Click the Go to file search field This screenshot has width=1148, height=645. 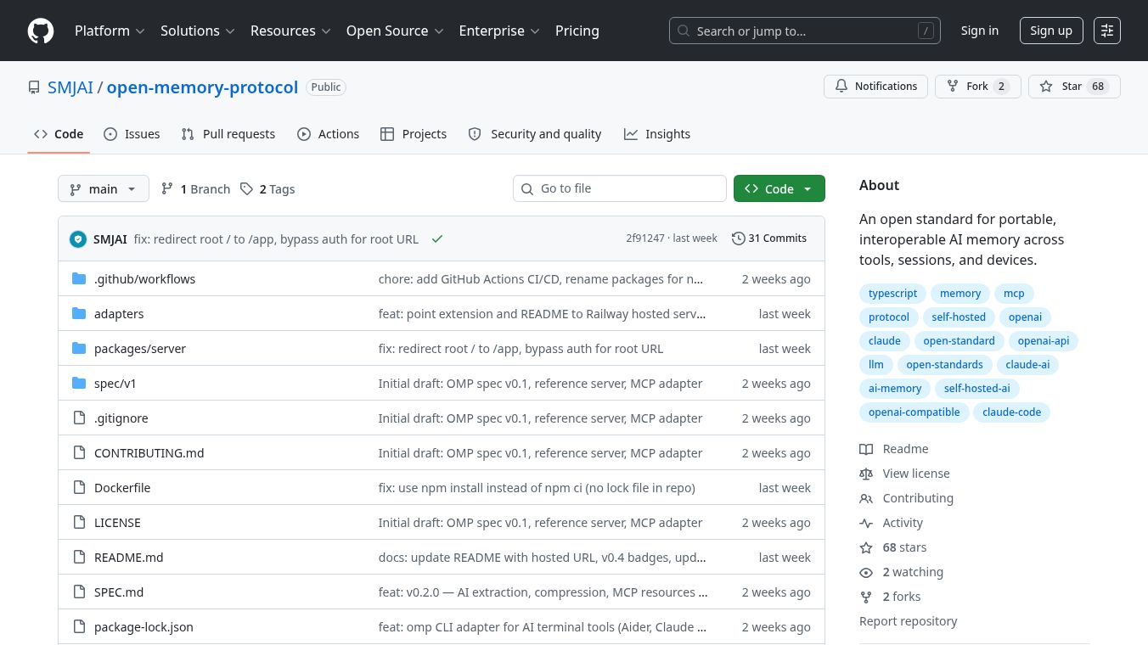(620, 188)
